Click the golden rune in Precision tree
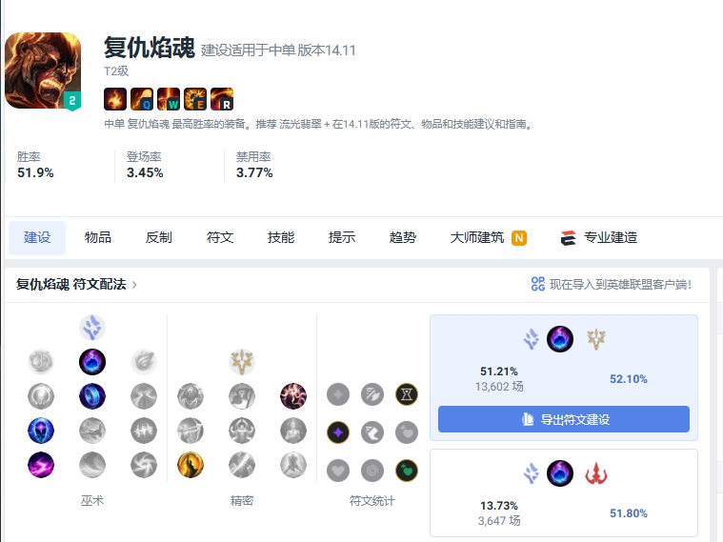This screenshot has height=542, width=723. 190,465
